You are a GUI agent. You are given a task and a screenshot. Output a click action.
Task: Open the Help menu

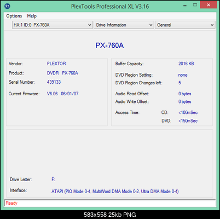click(32, 16)
